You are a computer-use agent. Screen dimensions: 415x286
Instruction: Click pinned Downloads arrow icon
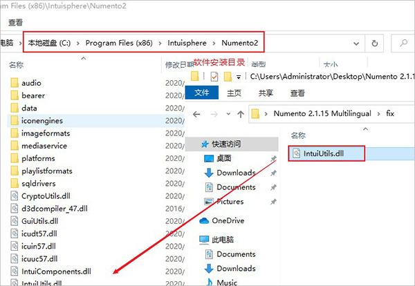(x=209, y=173)
